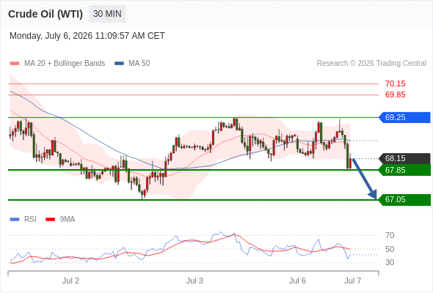Image resolution: width=433 pixels, height=293 pixels.
Task: Click the RSI 30 axis label
Action: (x=390, y=262)
